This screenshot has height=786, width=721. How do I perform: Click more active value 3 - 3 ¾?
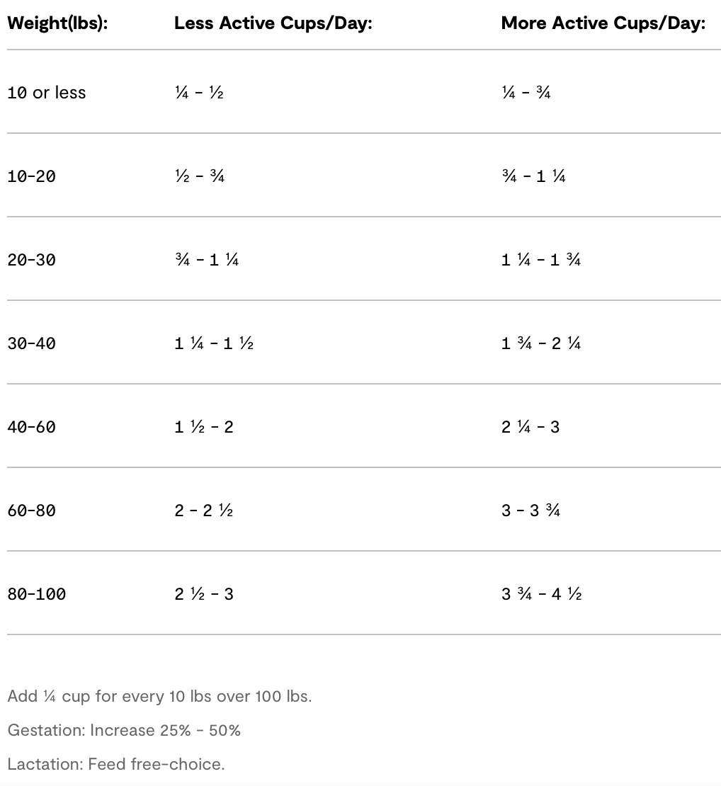pos(531,511)
